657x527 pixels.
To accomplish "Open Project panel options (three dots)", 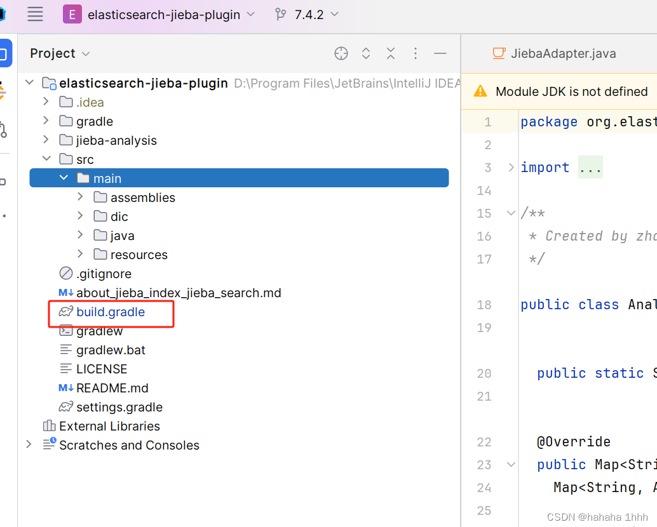I will pos(416,53).
